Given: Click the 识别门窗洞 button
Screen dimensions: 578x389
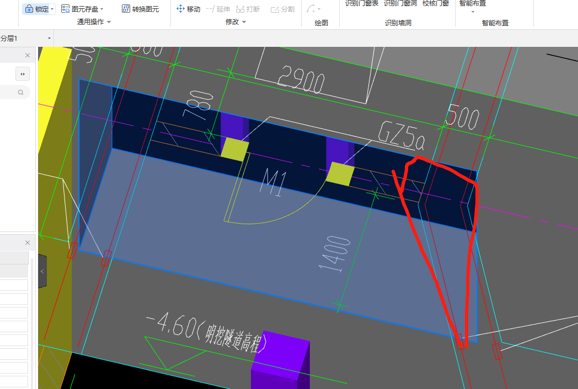Looking at the screenshot, I should tap(400, 3).
